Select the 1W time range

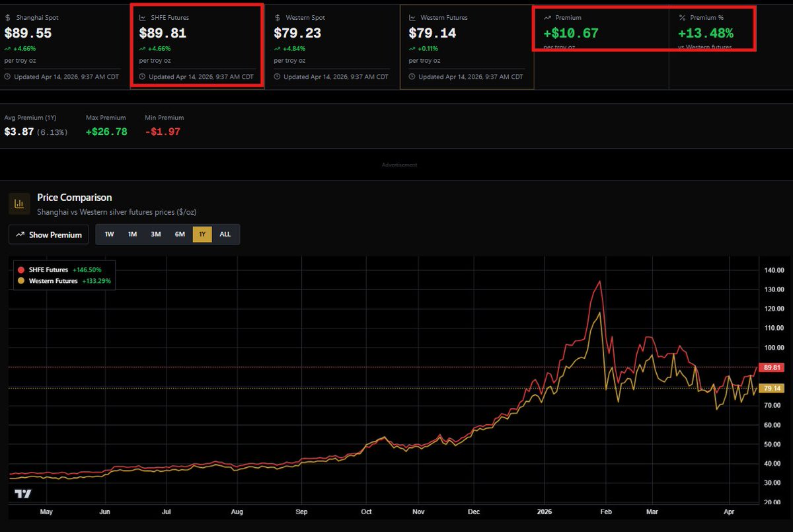pos(109,235)
